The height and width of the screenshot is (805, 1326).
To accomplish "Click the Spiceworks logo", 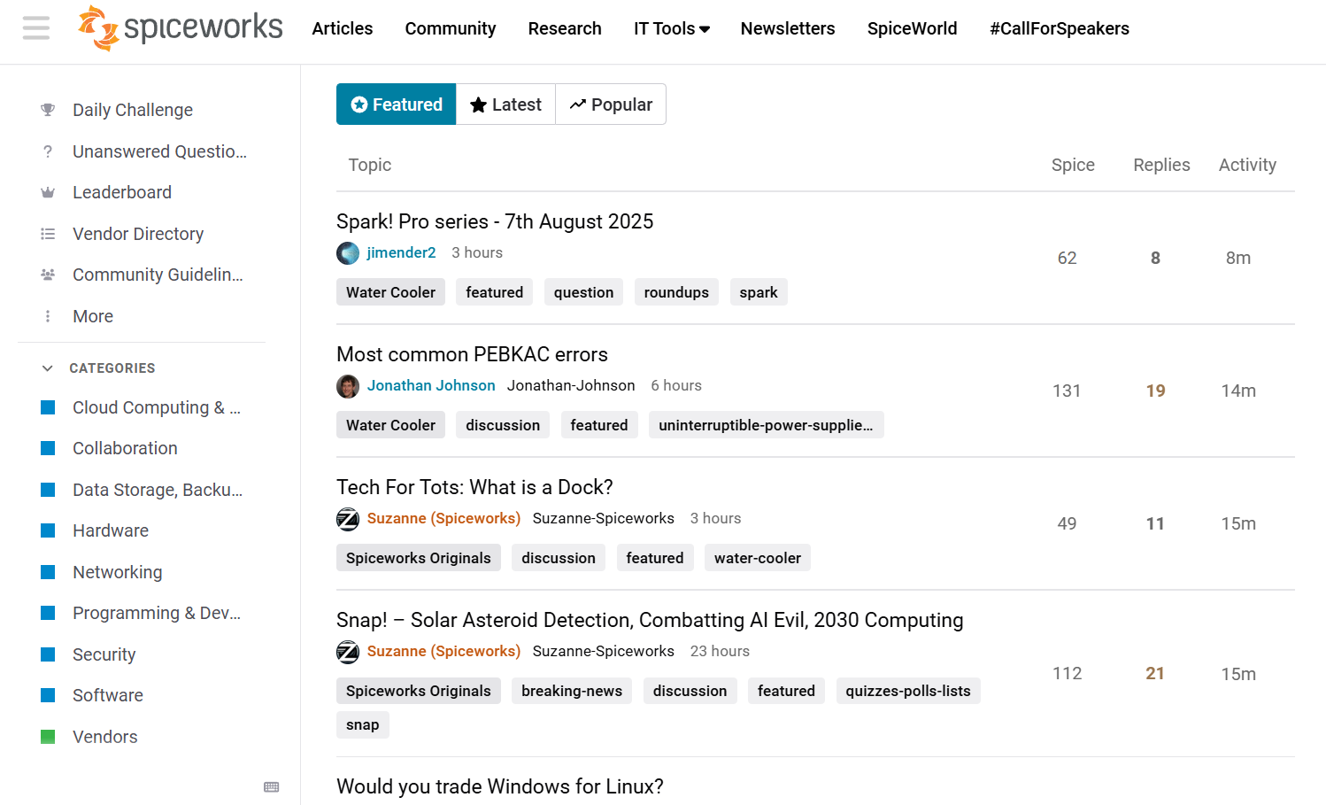I will pyautogui.click(x=181, y=28).
